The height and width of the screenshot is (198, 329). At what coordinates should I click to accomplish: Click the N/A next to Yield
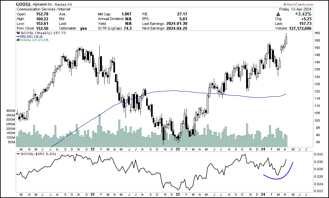(128, 24)
